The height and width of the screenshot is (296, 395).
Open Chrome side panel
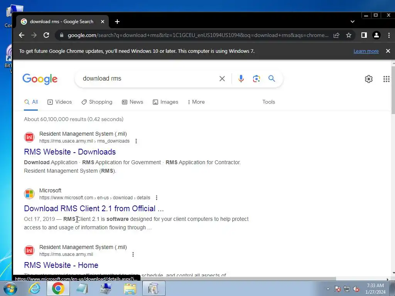pos(364,35)
